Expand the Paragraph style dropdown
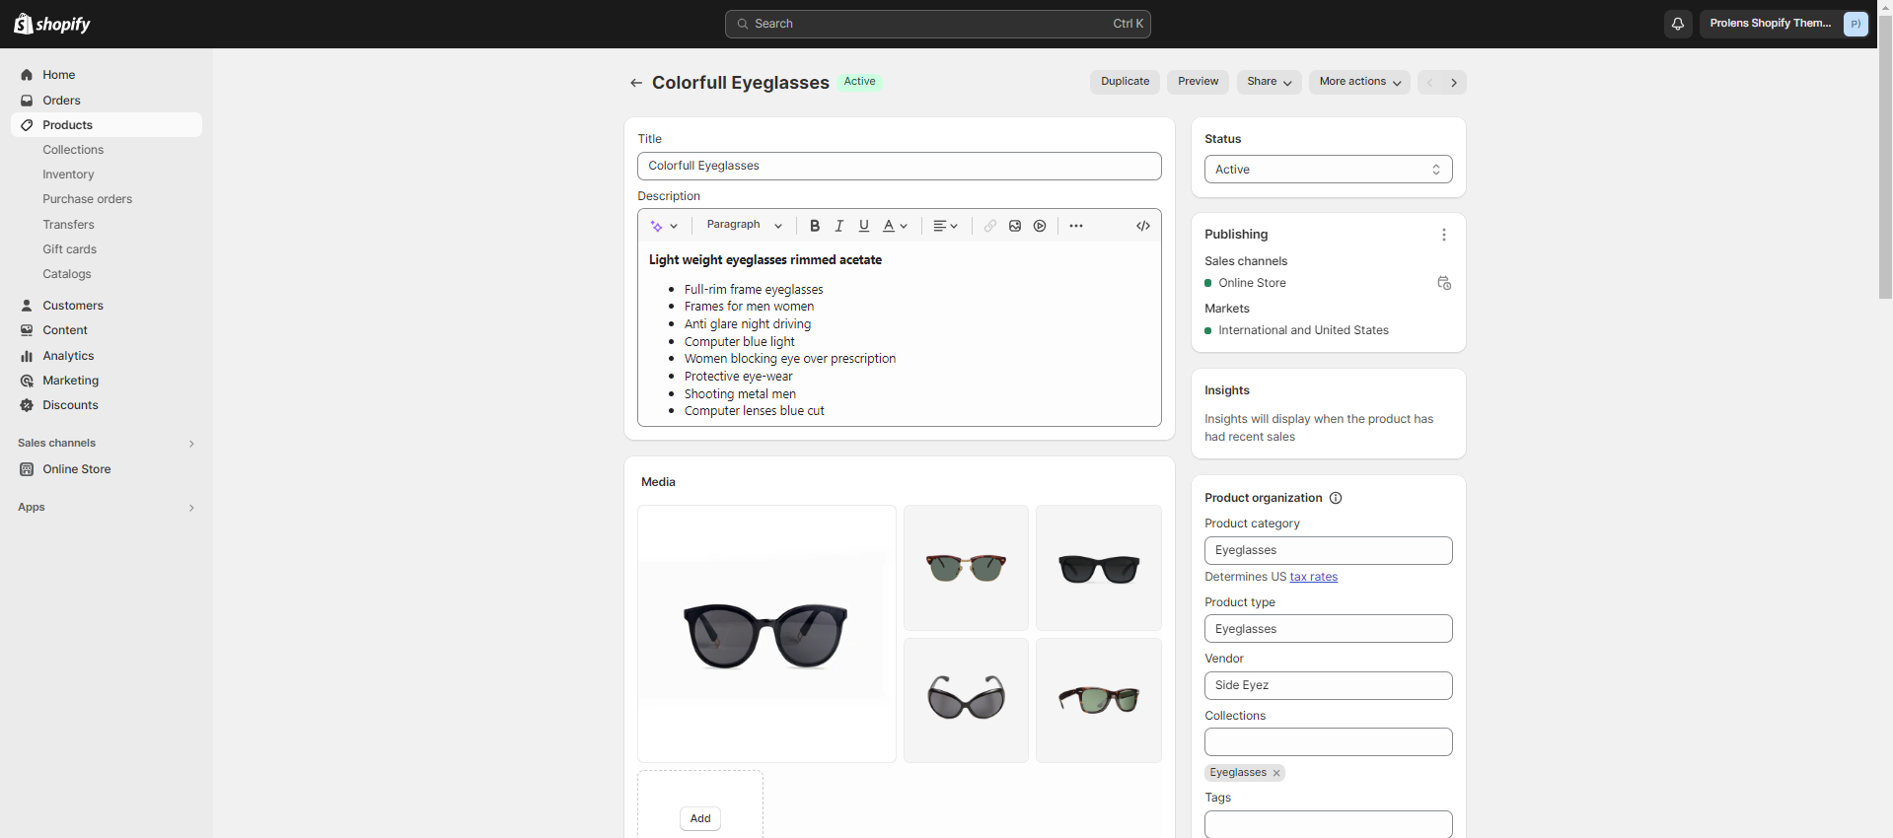 [744, 226]
